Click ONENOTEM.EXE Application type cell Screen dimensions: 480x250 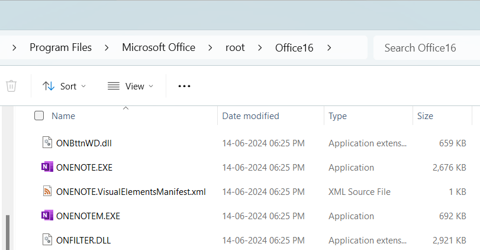(351, 216)
